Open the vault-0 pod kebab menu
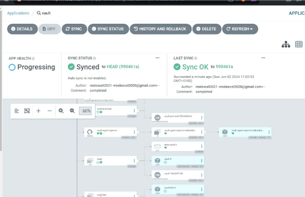The height and width of the screenshot is (197, 305). 201,161
